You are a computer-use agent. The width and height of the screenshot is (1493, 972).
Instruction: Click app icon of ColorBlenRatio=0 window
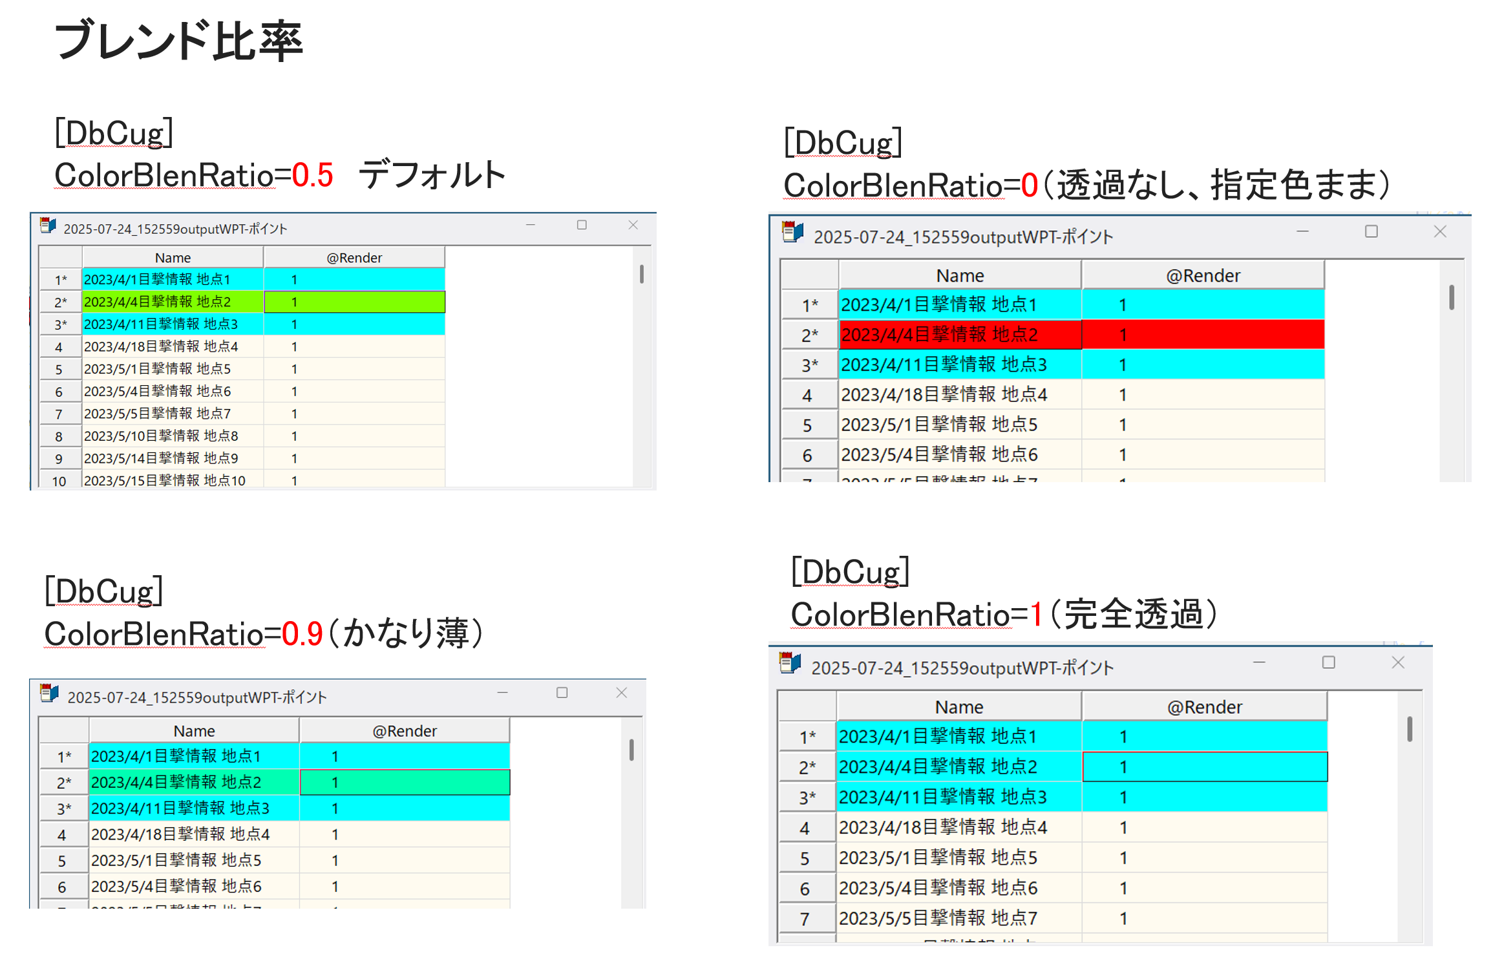[792, 233]
